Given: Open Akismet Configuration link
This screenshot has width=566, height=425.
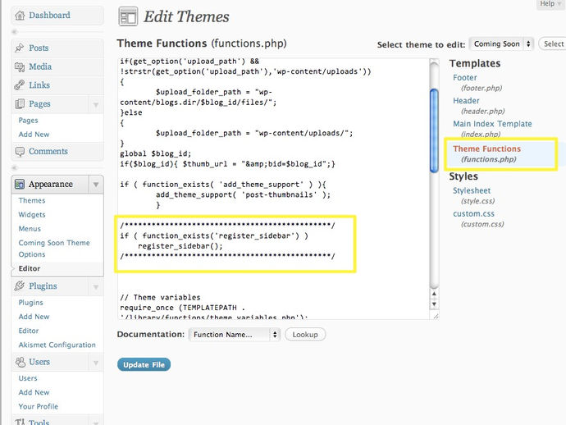Looking at the screenshot, I should [x=57, y=345].
